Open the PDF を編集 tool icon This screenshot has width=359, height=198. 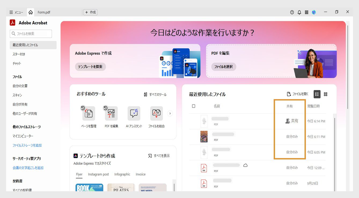111,113
